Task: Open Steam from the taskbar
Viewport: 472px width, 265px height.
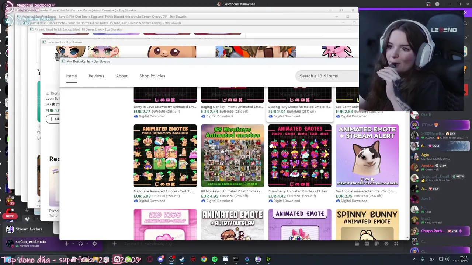Action: [182, 259]
